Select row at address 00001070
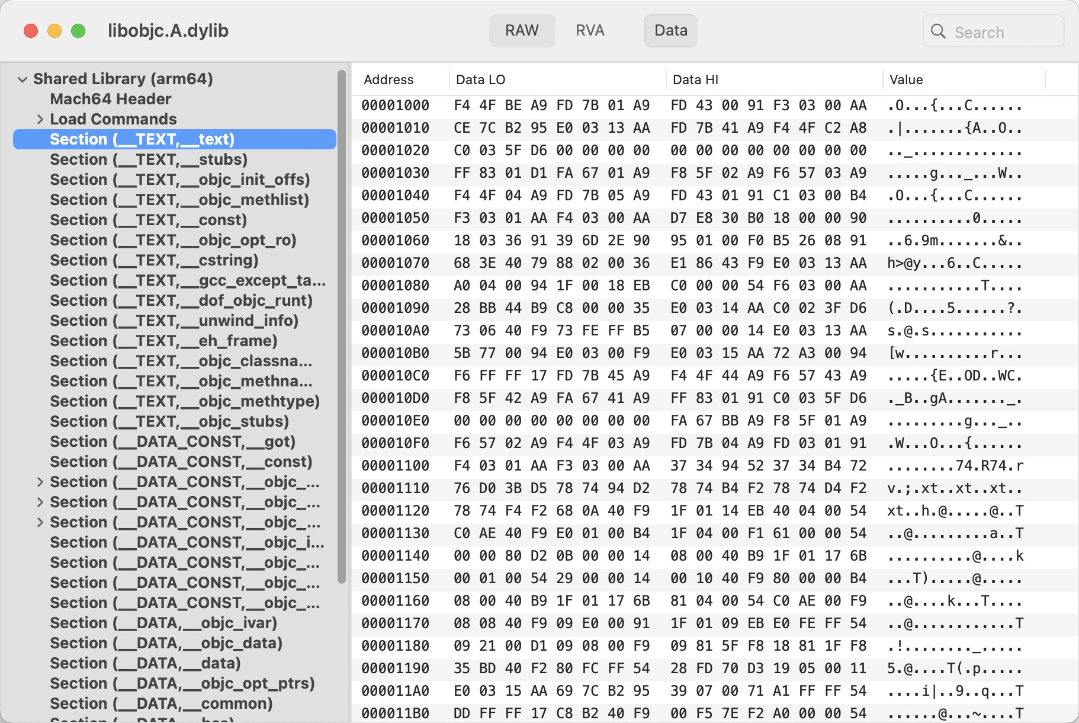 [x=715, y=263]
